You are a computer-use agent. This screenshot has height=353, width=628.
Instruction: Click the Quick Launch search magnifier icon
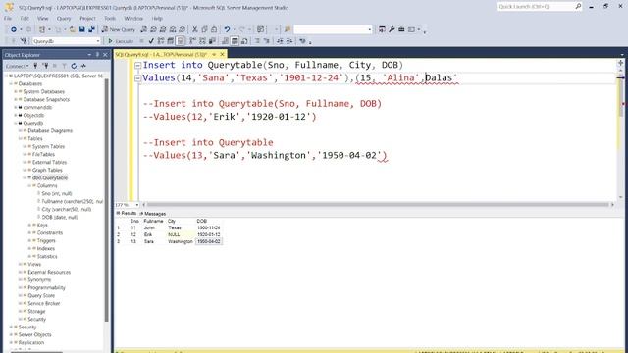(578, 7)
